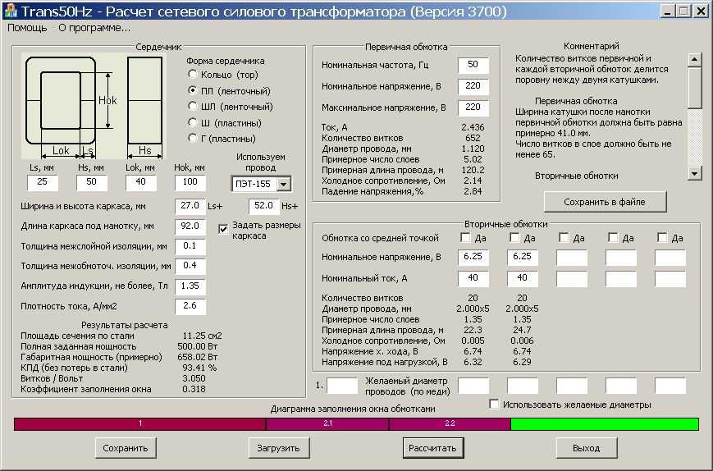This screenshot has width=713, height=471.
Task: Select the Кольцо (тор) core shape
Action: click(x=223, y=75)
